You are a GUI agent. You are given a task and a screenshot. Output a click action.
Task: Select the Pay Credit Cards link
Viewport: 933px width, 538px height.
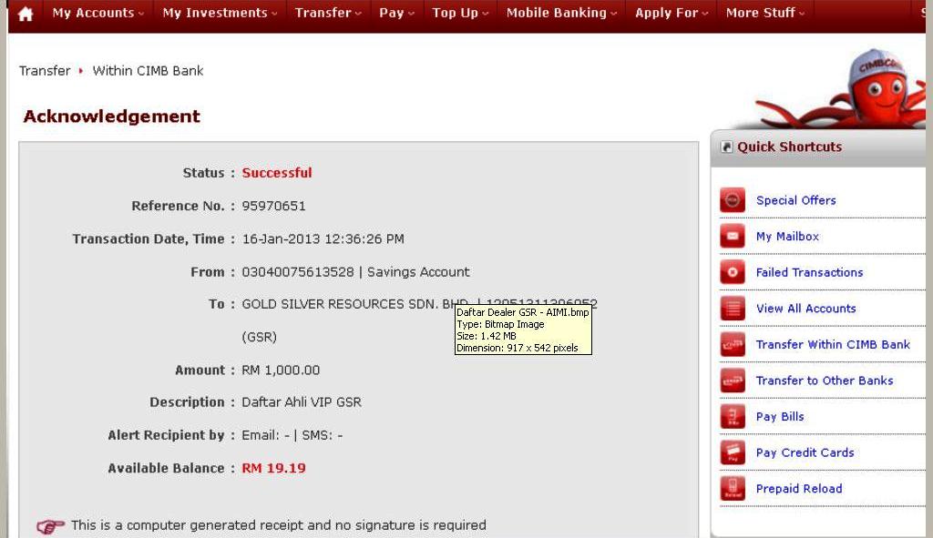coord(805,453)
